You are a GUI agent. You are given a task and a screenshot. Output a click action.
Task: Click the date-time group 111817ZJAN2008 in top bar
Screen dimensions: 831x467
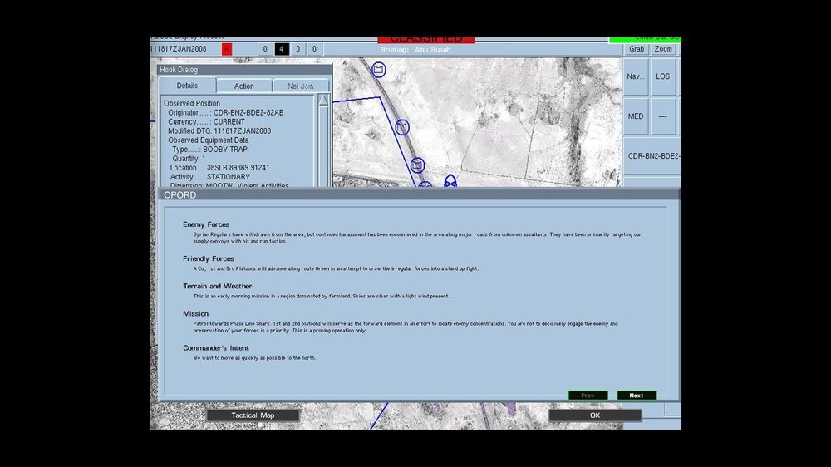point(178,49)
